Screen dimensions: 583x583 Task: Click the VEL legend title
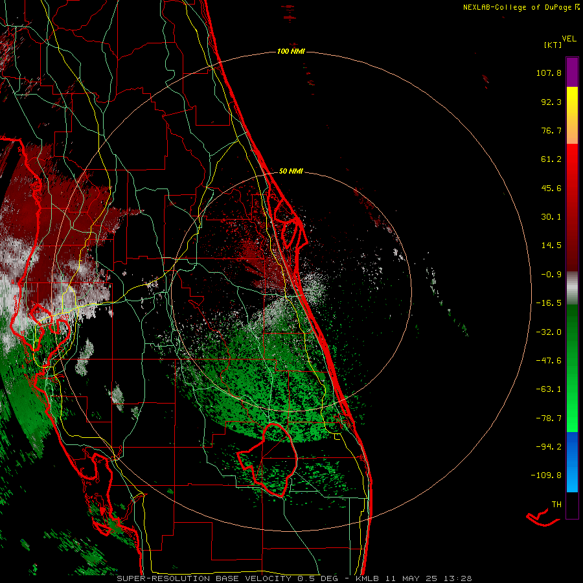point(569,39)
